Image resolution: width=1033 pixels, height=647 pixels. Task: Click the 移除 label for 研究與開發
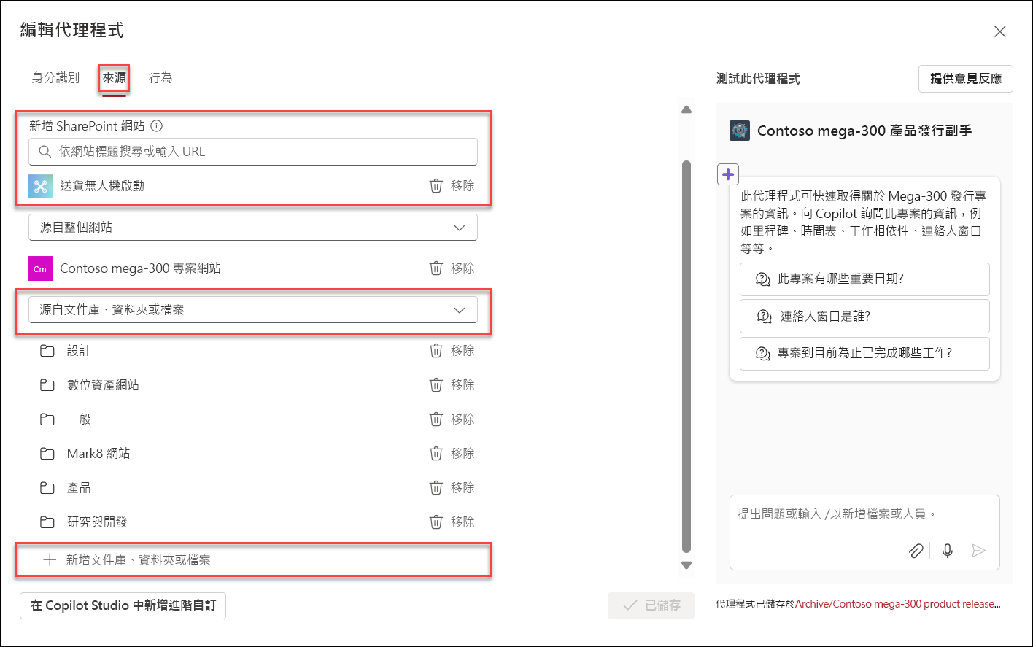463,522
